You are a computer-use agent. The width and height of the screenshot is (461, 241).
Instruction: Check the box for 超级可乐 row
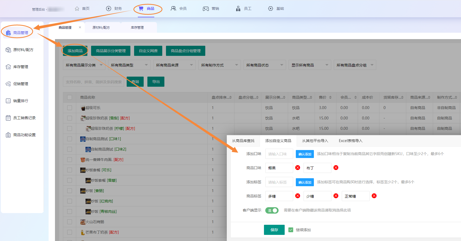(x=70, y=108)
